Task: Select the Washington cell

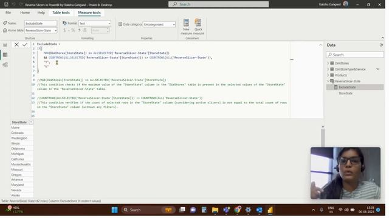Action: point(22,138)
